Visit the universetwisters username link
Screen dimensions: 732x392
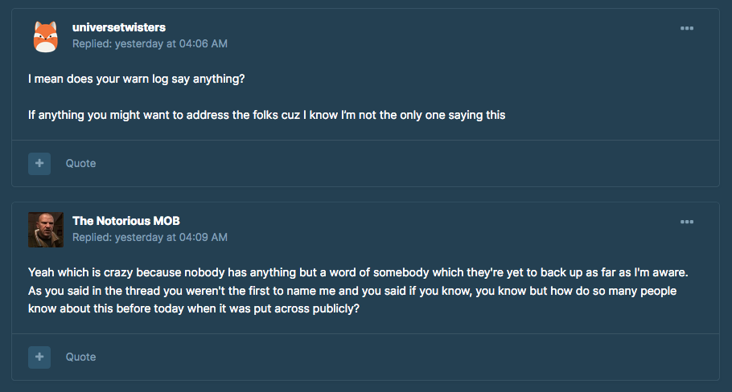tap(118, 27)
